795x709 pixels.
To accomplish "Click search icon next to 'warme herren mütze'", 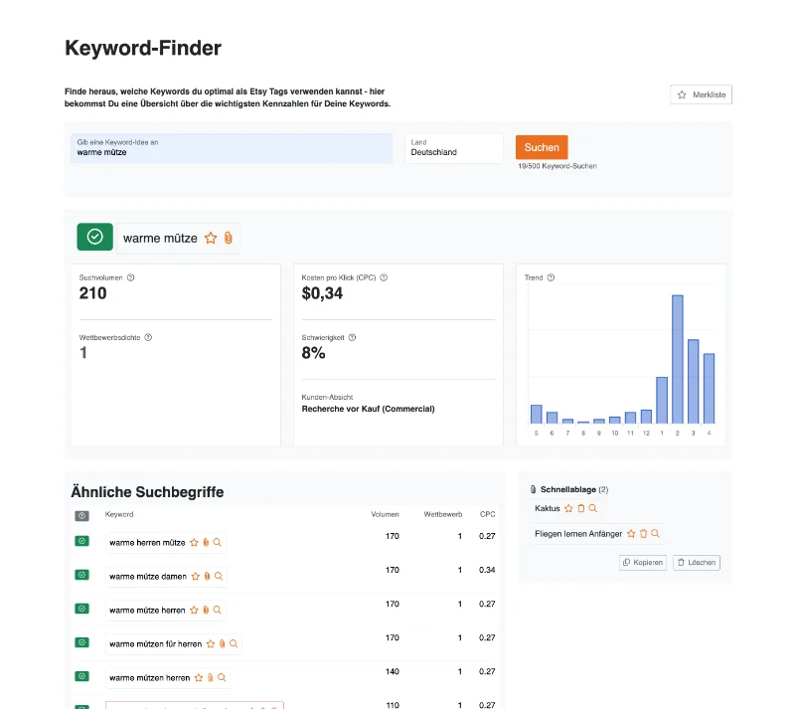I will 218,543.
